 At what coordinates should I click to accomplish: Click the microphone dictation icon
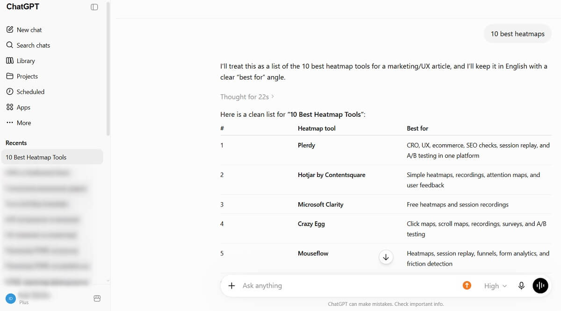[521, 286]
